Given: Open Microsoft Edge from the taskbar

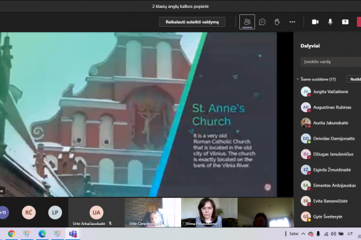Looking at the screenshot, I should pos(42,234).
